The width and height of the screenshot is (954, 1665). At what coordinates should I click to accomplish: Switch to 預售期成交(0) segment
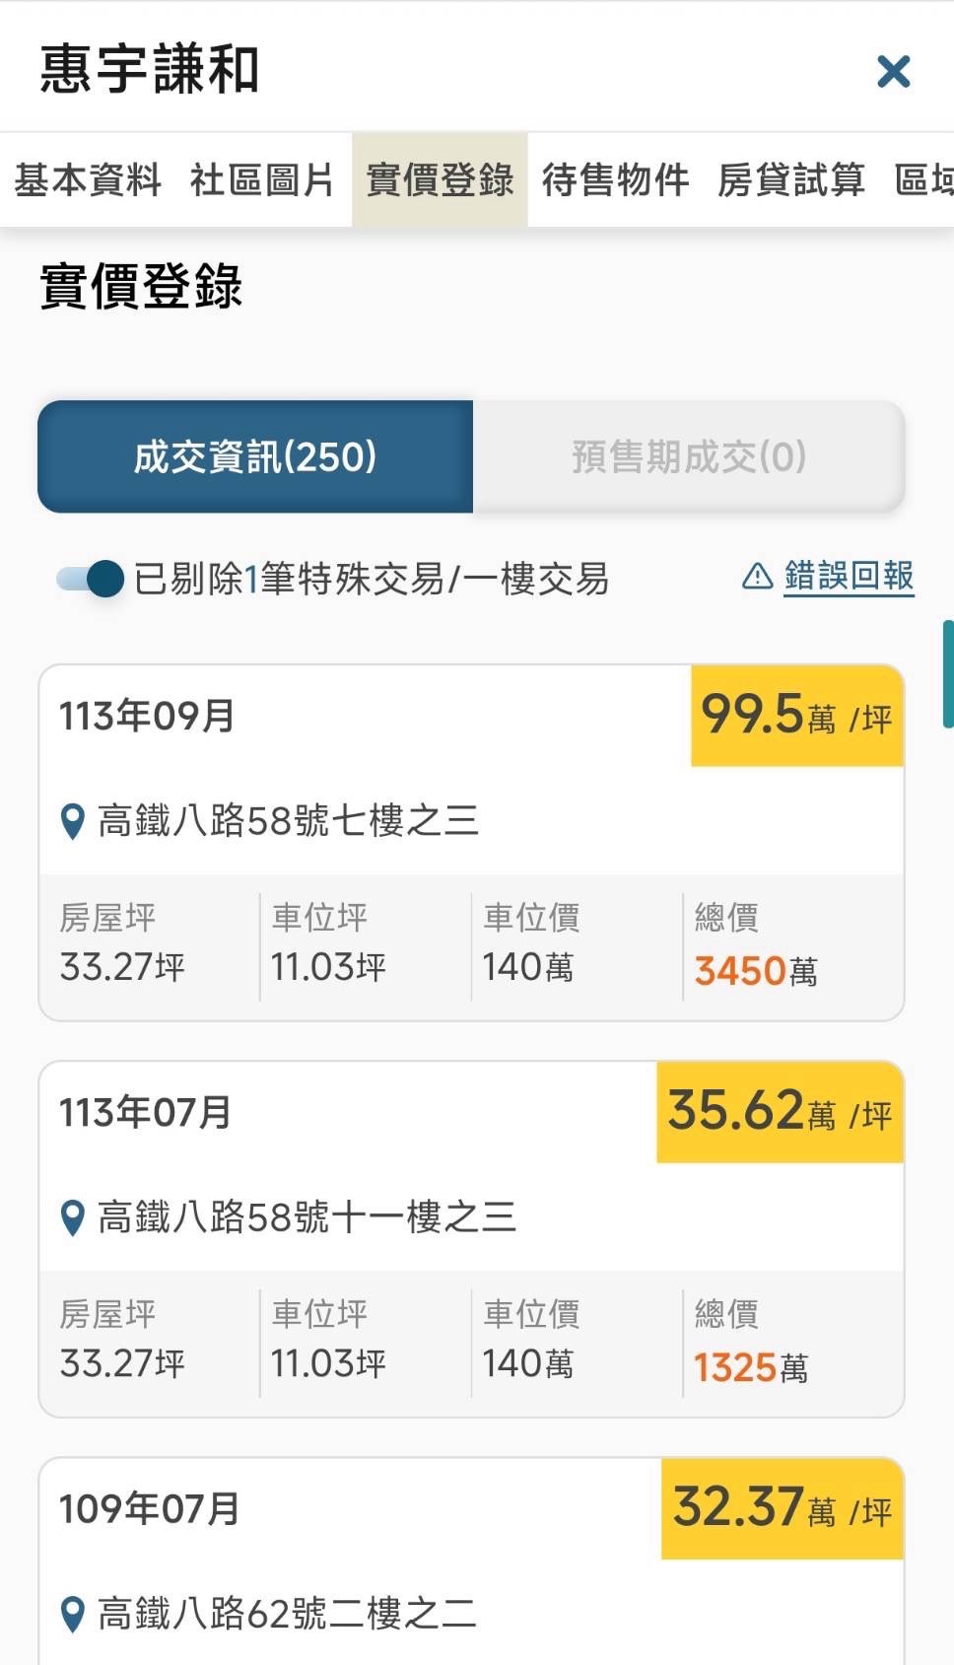point(689,456)
